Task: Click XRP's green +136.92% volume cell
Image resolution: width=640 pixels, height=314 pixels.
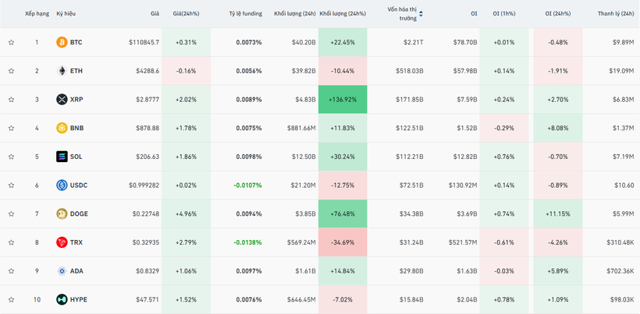Action: coord(343,100)
